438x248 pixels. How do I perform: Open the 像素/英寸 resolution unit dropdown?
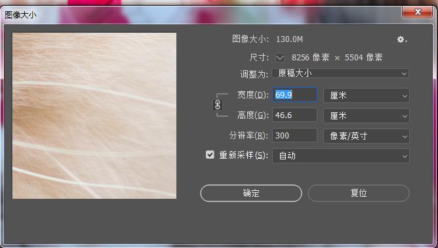pos(367,136)
